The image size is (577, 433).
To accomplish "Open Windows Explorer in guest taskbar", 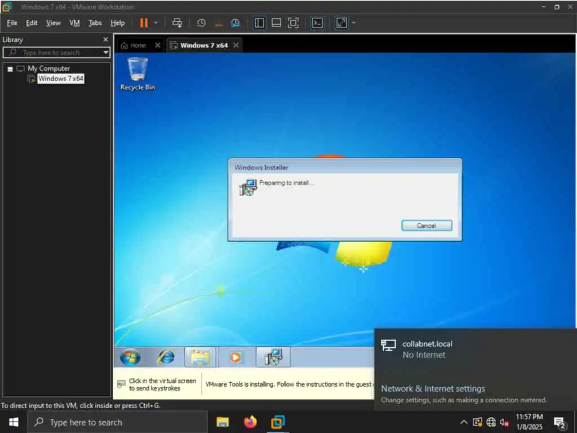I will [200, 357].
